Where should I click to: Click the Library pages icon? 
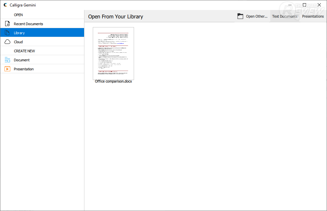tap(7, 33)
